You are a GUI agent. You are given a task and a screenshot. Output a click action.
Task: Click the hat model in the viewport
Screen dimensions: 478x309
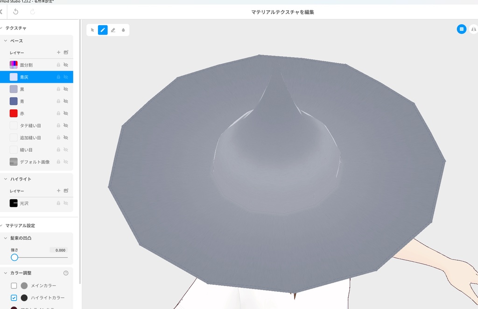coord(277,174)
